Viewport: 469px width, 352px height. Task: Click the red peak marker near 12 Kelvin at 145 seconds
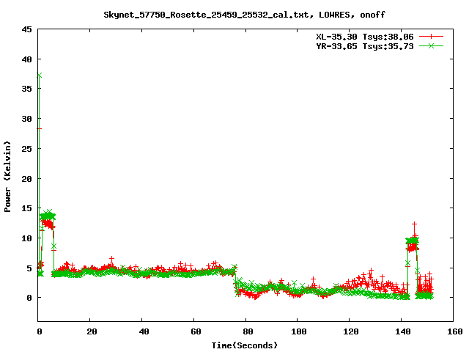pyautogui.click(x=414, y=224)
